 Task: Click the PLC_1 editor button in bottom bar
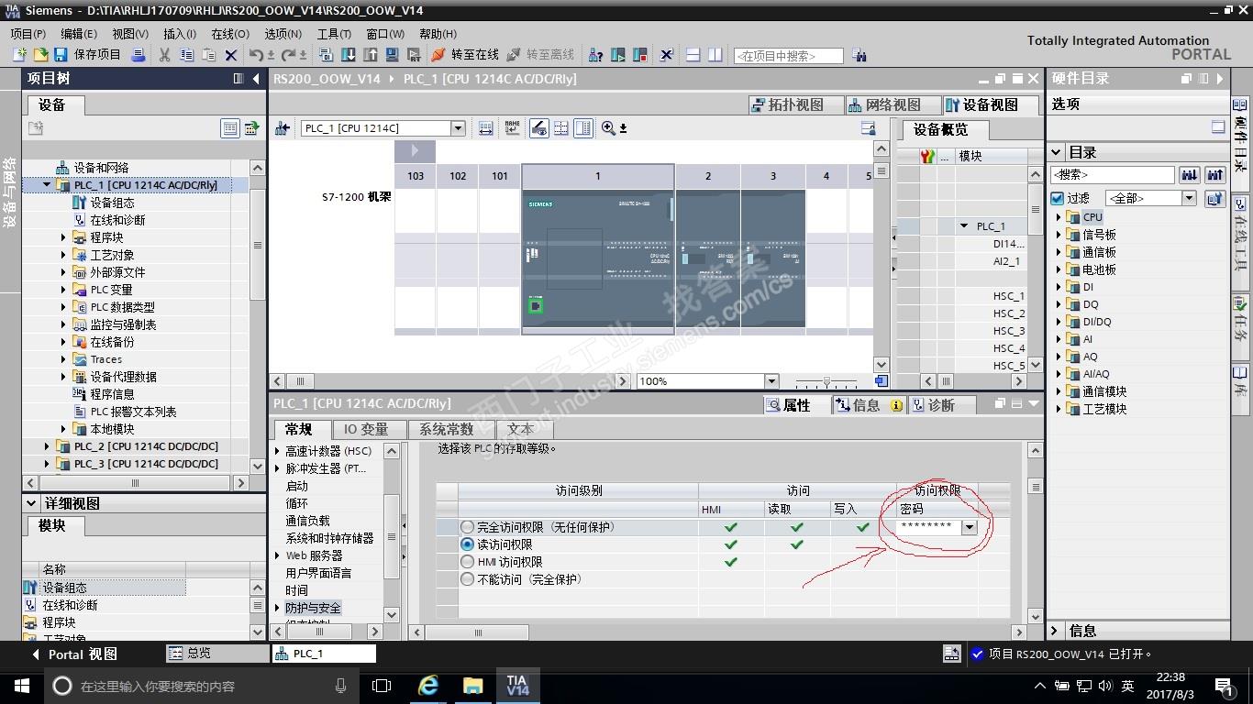coord(325,654)
